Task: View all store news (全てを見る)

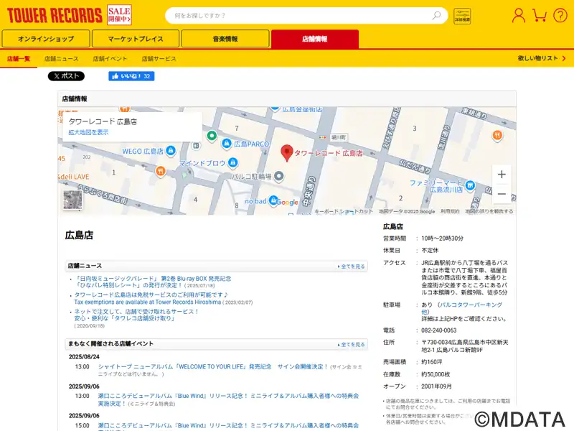Action: click(x=352, y=267)
